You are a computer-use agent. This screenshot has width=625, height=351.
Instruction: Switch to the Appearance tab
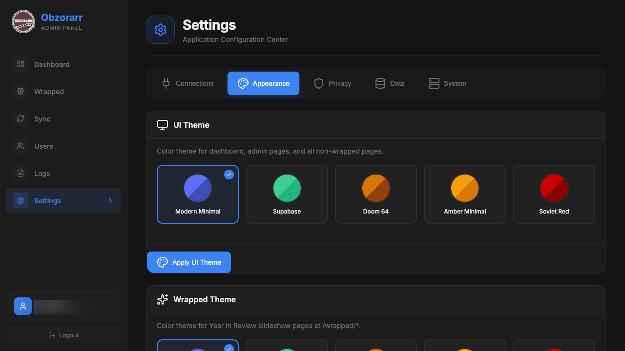pos(263,83)
